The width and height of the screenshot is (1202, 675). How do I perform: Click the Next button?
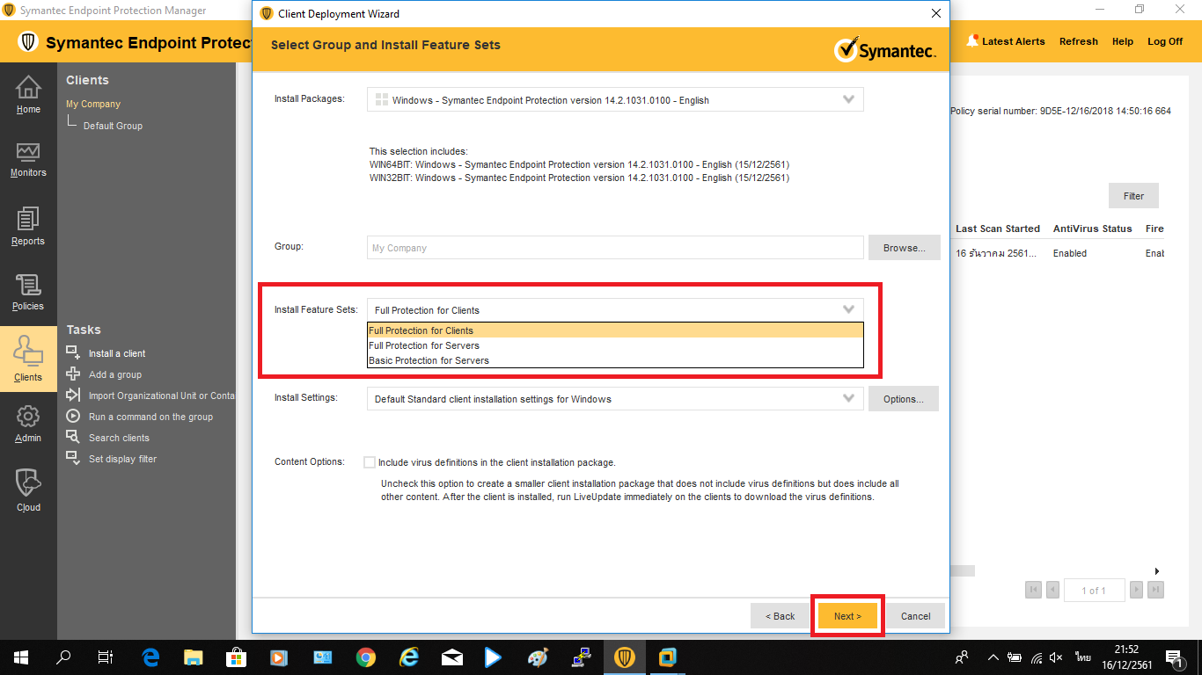(847, 616)
